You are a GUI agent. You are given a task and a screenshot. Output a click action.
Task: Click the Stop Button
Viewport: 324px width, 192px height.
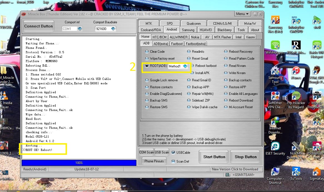pyautogui.click(x=245, y=157)
